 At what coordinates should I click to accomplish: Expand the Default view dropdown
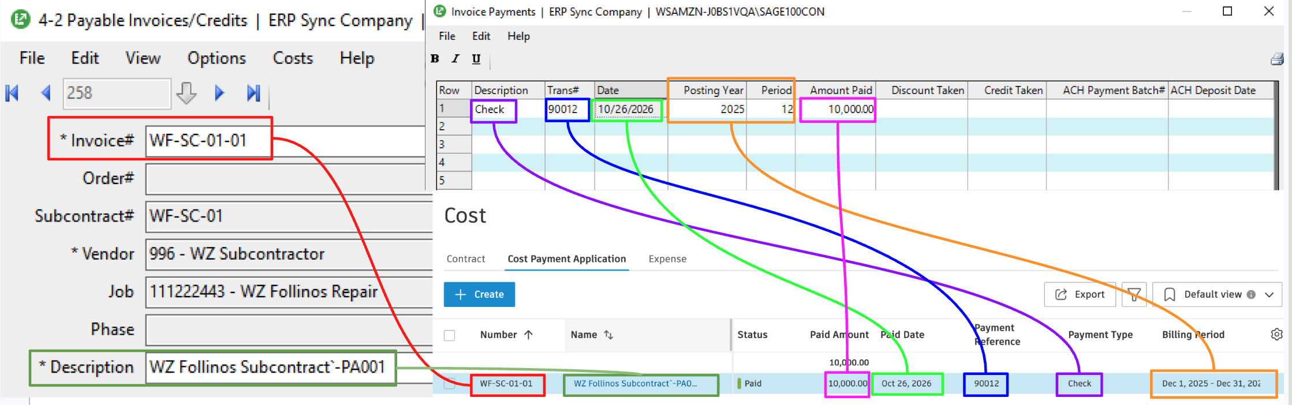pyautogui.click(x=1269, y=295)
